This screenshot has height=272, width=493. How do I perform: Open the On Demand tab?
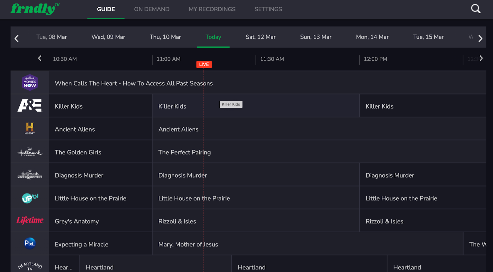pos(152,9)
